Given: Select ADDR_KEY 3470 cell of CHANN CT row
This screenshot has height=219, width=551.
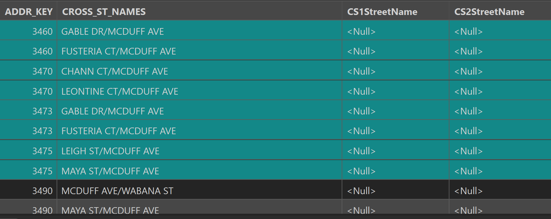Looking at the screenshot, I should [42, 71].
